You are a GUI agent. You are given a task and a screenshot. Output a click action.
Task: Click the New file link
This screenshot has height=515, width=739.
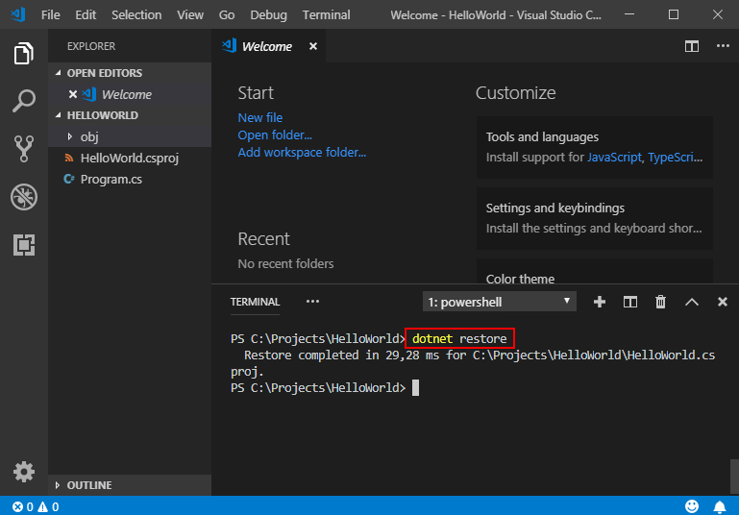260,117
